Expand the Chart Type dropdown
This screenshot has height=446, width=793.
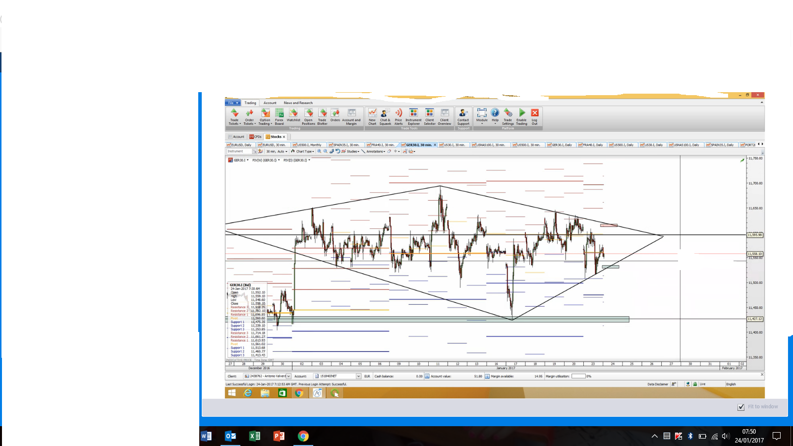coord(303,152)
